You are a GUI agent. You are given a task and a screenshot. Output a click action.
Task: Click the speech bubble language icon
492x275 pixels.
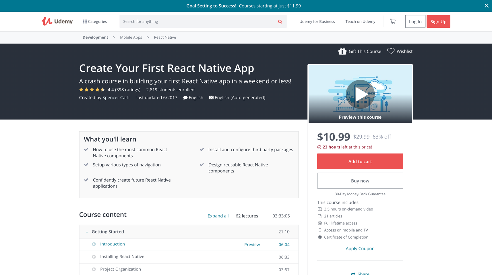185,98
